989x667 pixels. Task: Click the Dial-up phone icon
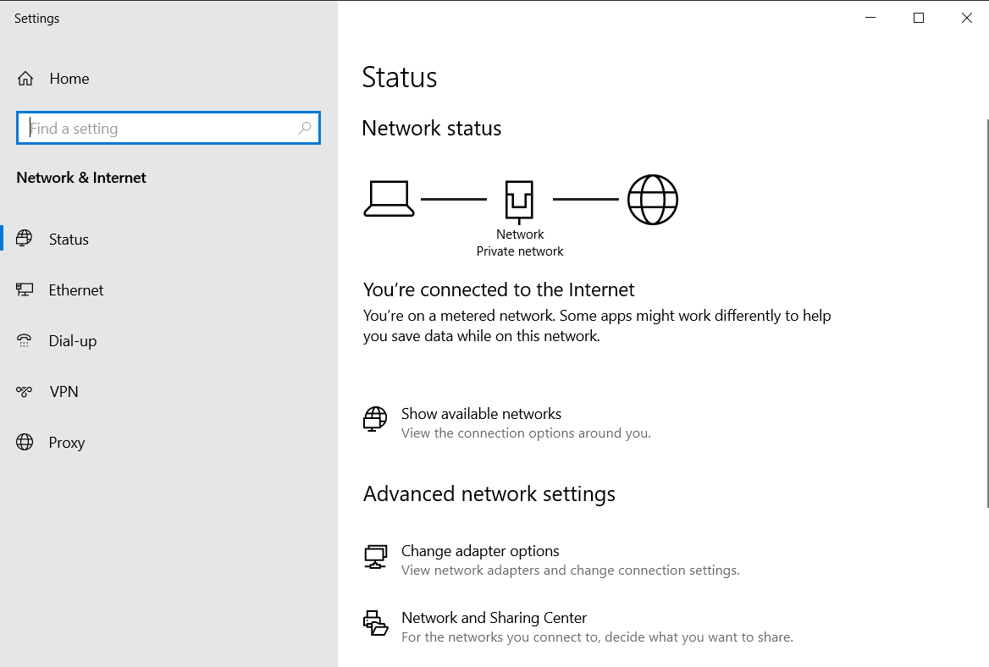pos(24,340)
